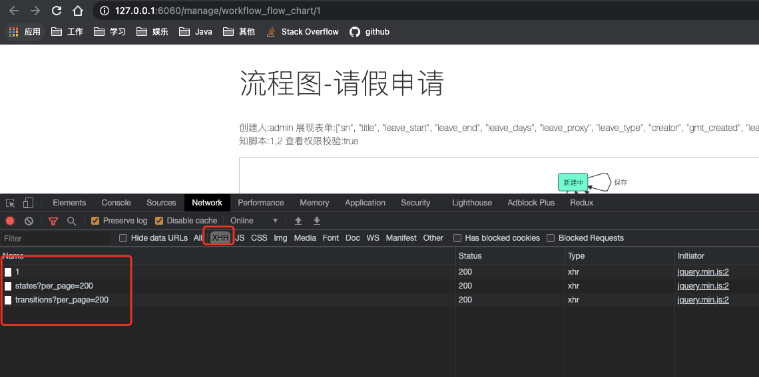
Task: Stop recording with the red record button
Action: coord(10,221)
